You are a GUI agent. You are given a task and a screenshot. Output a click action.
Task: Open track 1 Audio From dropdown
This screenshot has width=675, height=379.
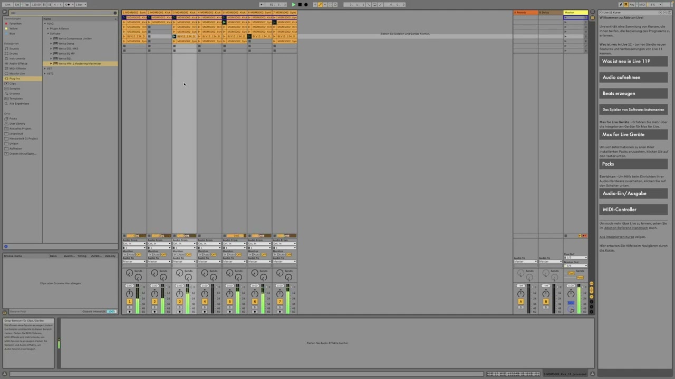coord(134,244)
